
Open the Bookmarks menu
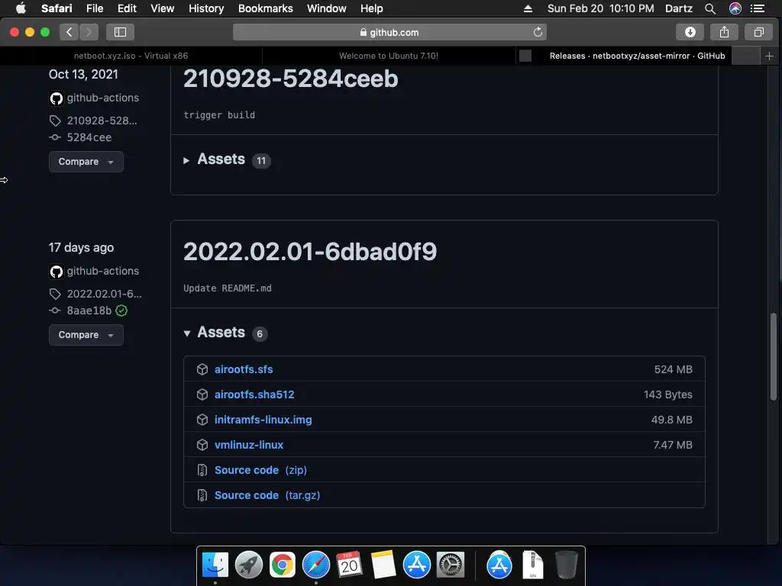[265, 8]
